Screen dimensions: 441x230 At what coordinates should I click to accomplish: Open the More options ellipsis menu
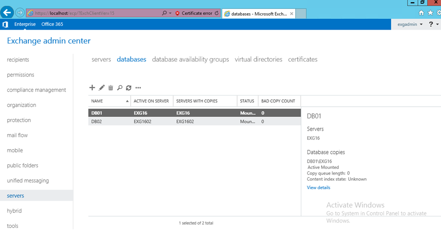click(138, 88)
